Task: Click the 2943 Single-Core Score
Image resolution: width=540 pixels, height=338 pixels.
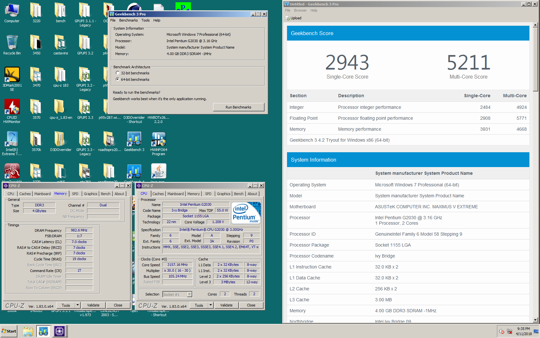Action: (347, 62)
